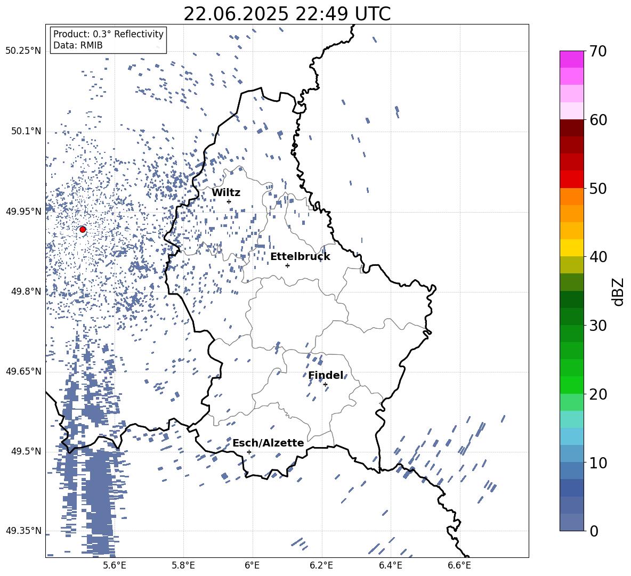Pick the orange colorbar segment below 50
This screenshot has width=631, height=576.
pos(571,197)
